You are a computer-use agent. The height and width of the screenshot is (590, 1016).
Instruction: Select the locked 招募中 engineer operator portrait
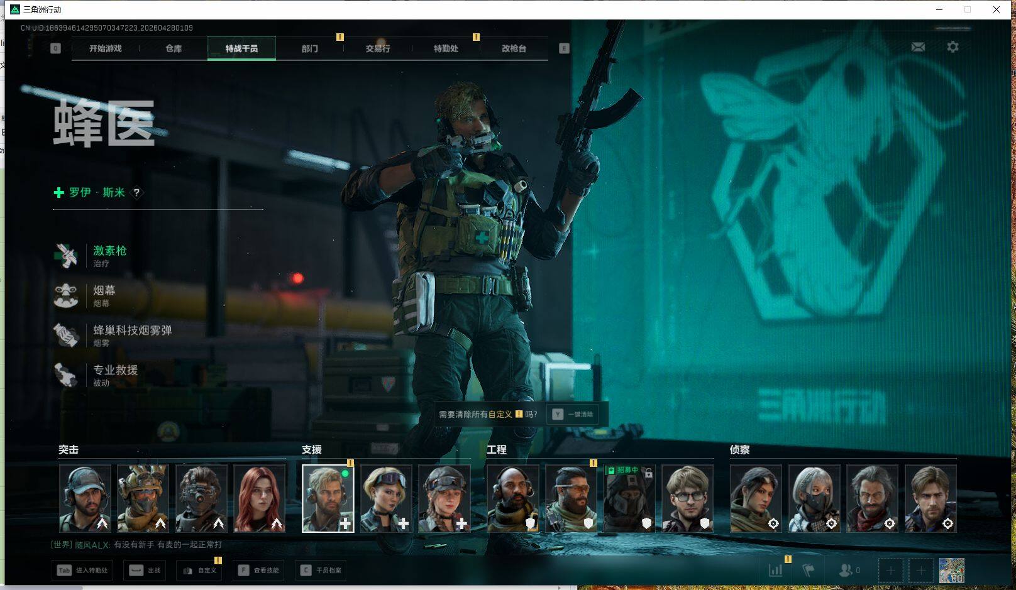point(629,498)
